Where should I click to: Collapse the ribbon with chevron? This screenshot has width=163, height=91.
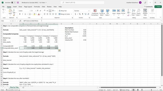(x=160, y=17)
